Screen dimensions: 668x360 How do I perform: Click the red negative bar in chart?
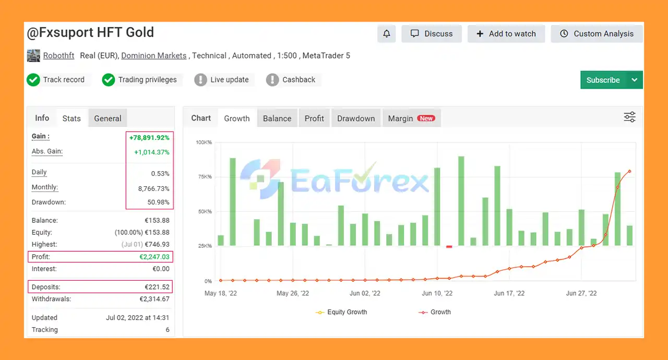pyautogui.click(x=449, y=246)
